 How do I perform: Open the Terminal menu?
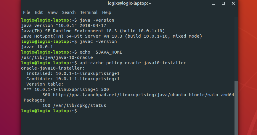coord(89,12)
